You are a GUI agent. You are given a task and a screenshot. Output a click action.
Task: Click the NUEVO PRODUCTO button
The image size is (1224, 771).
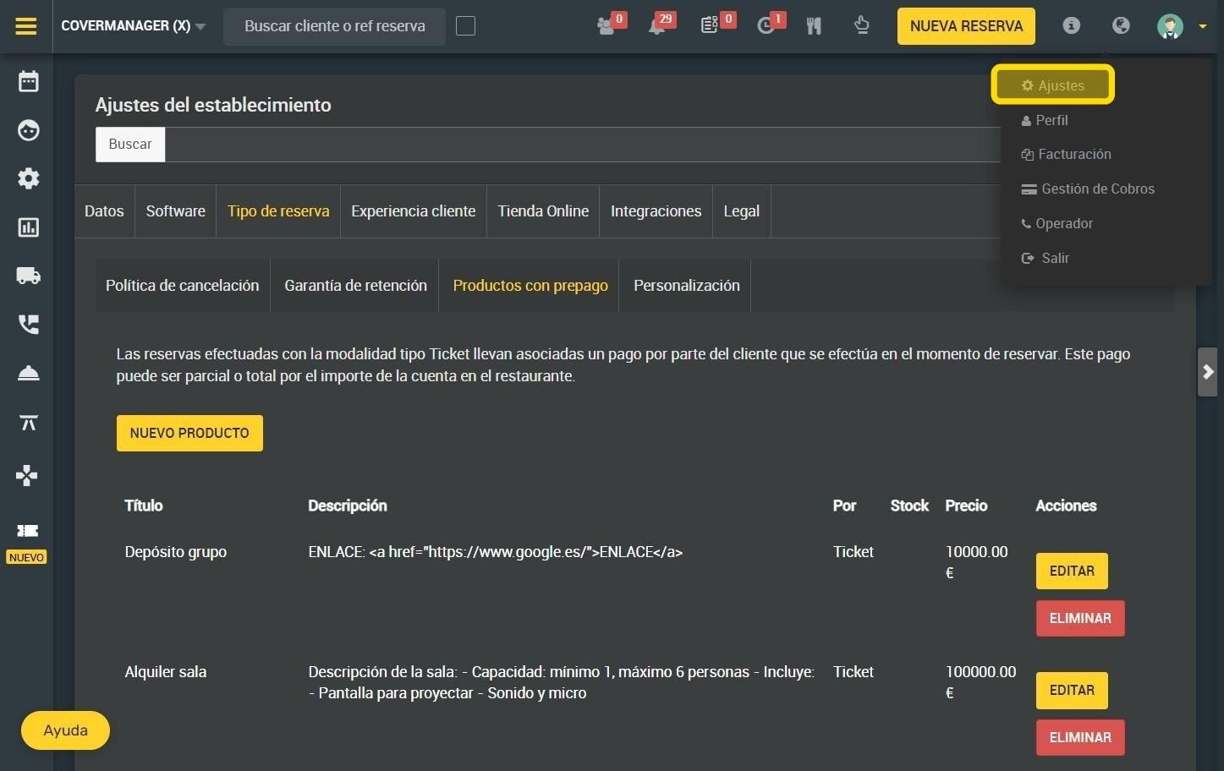189,433
